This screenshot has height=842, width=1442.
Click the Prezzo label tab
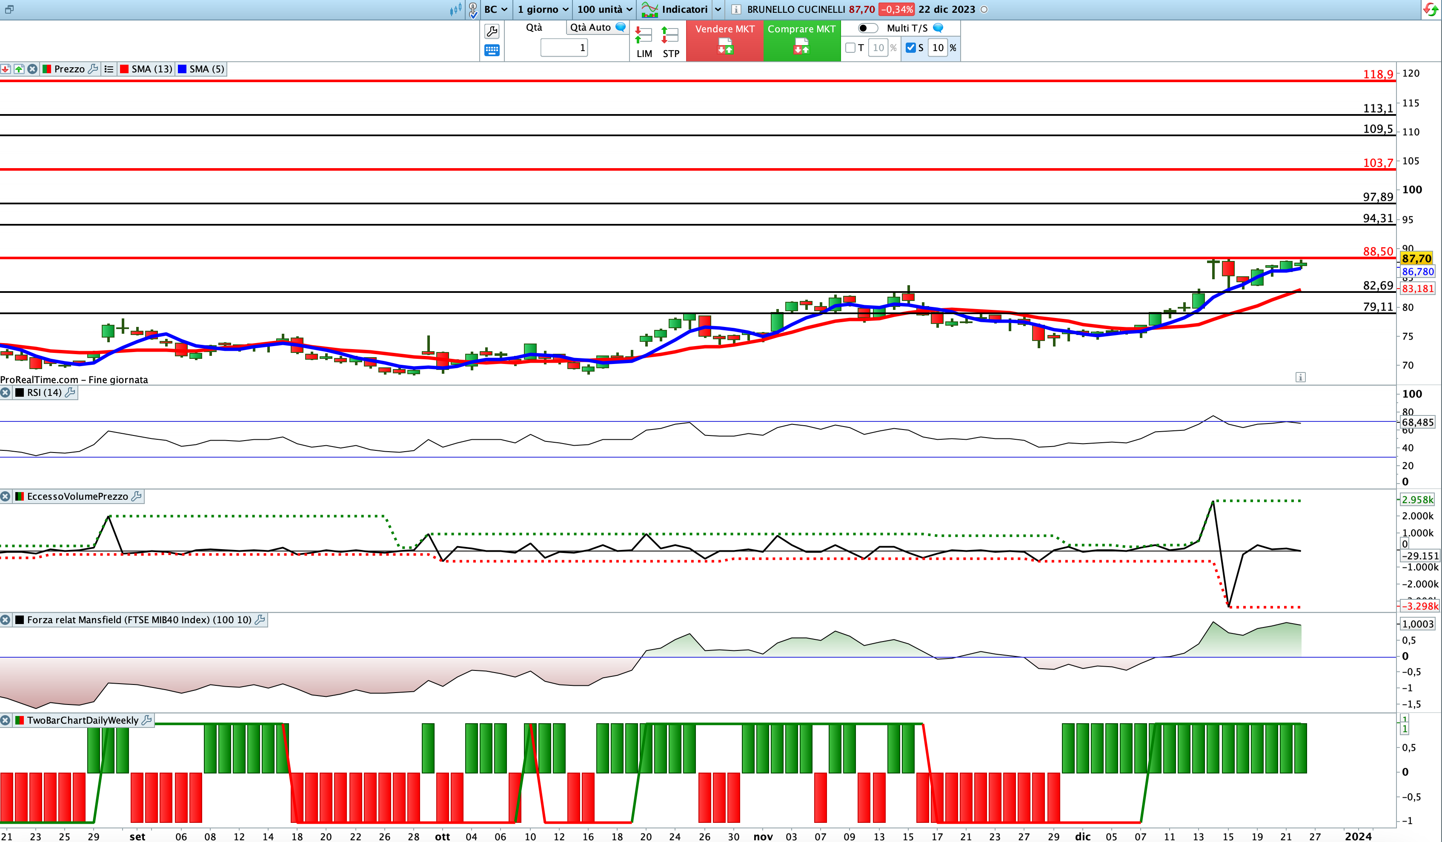point(69,69)
